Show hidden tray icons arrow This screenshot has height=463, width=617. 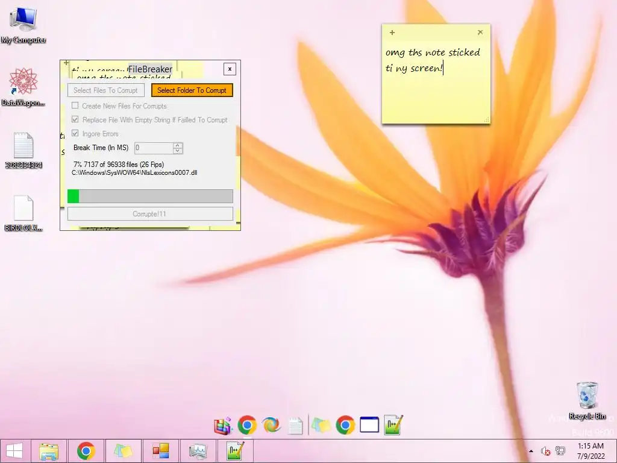pos(531,451)
